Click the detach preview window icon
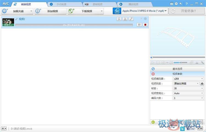Viewport: 206px width, 132px height. click(x=191, y=62)
